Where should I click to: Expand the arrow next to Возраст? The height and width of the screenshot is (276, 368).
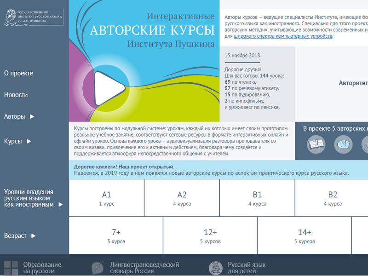[x=33, y=236]
